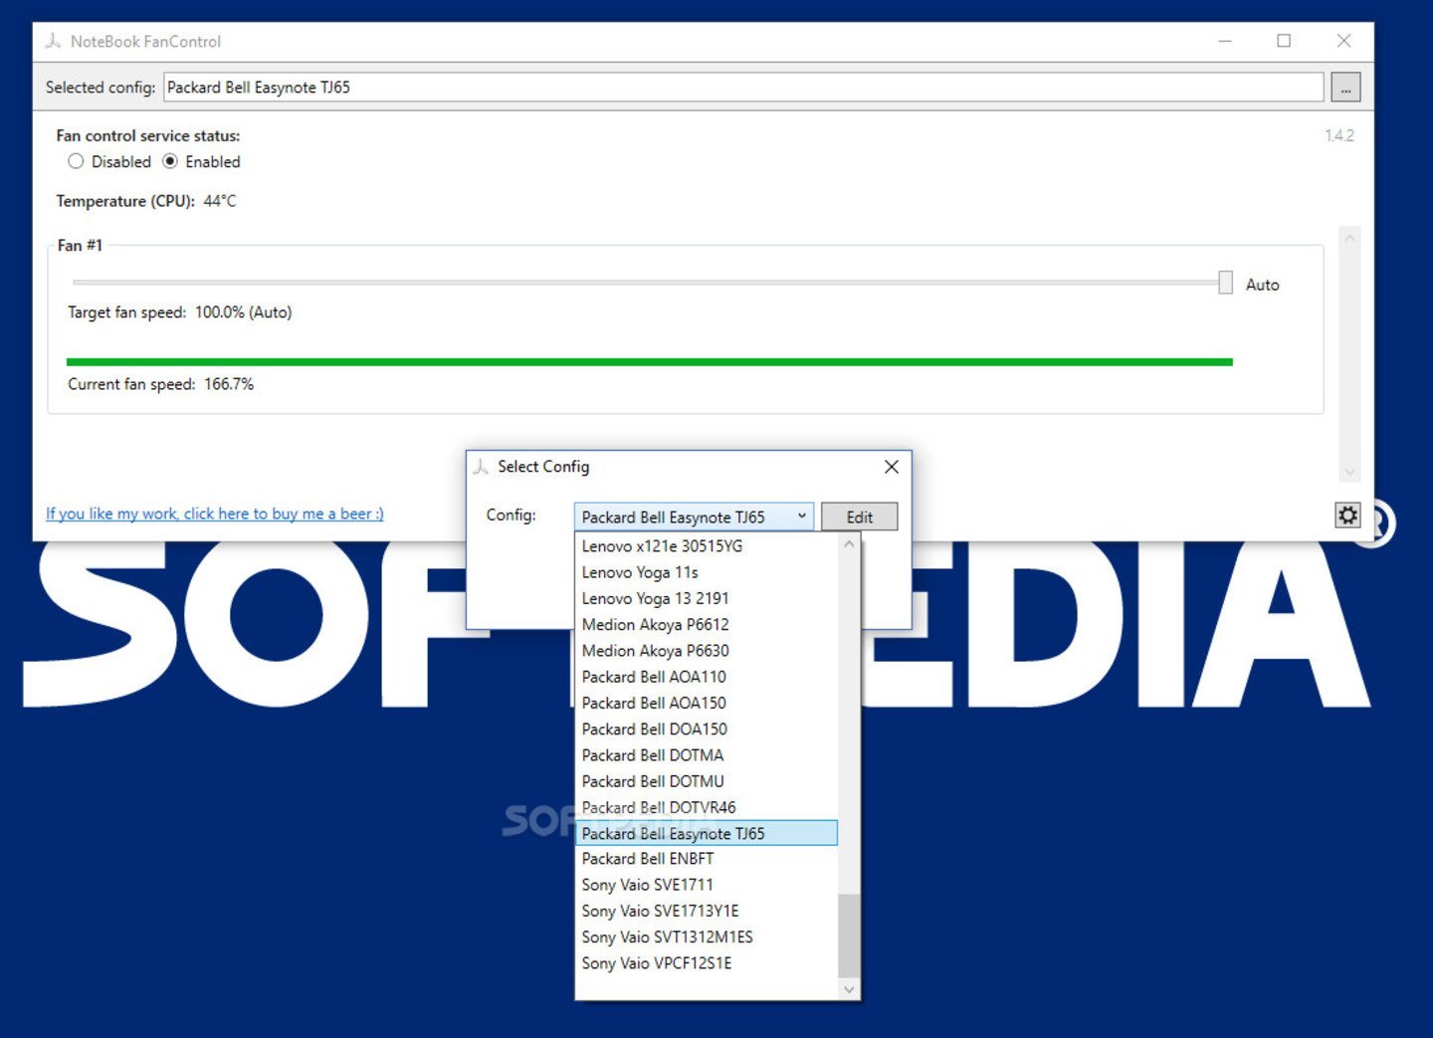Click the Auto label beside slider
Image resolution: width=1433 pixels, height=1038 pixels.
click(1262, 285)
